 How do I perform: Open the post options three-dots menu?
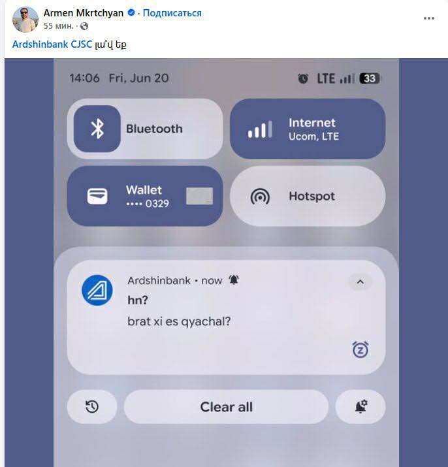coord(428,18)
